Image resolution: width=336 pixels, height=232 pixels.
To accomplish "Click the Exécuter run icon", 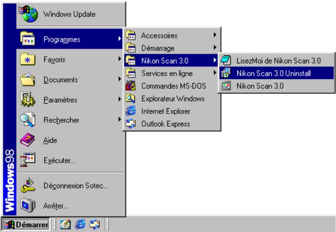I will 28,160.
